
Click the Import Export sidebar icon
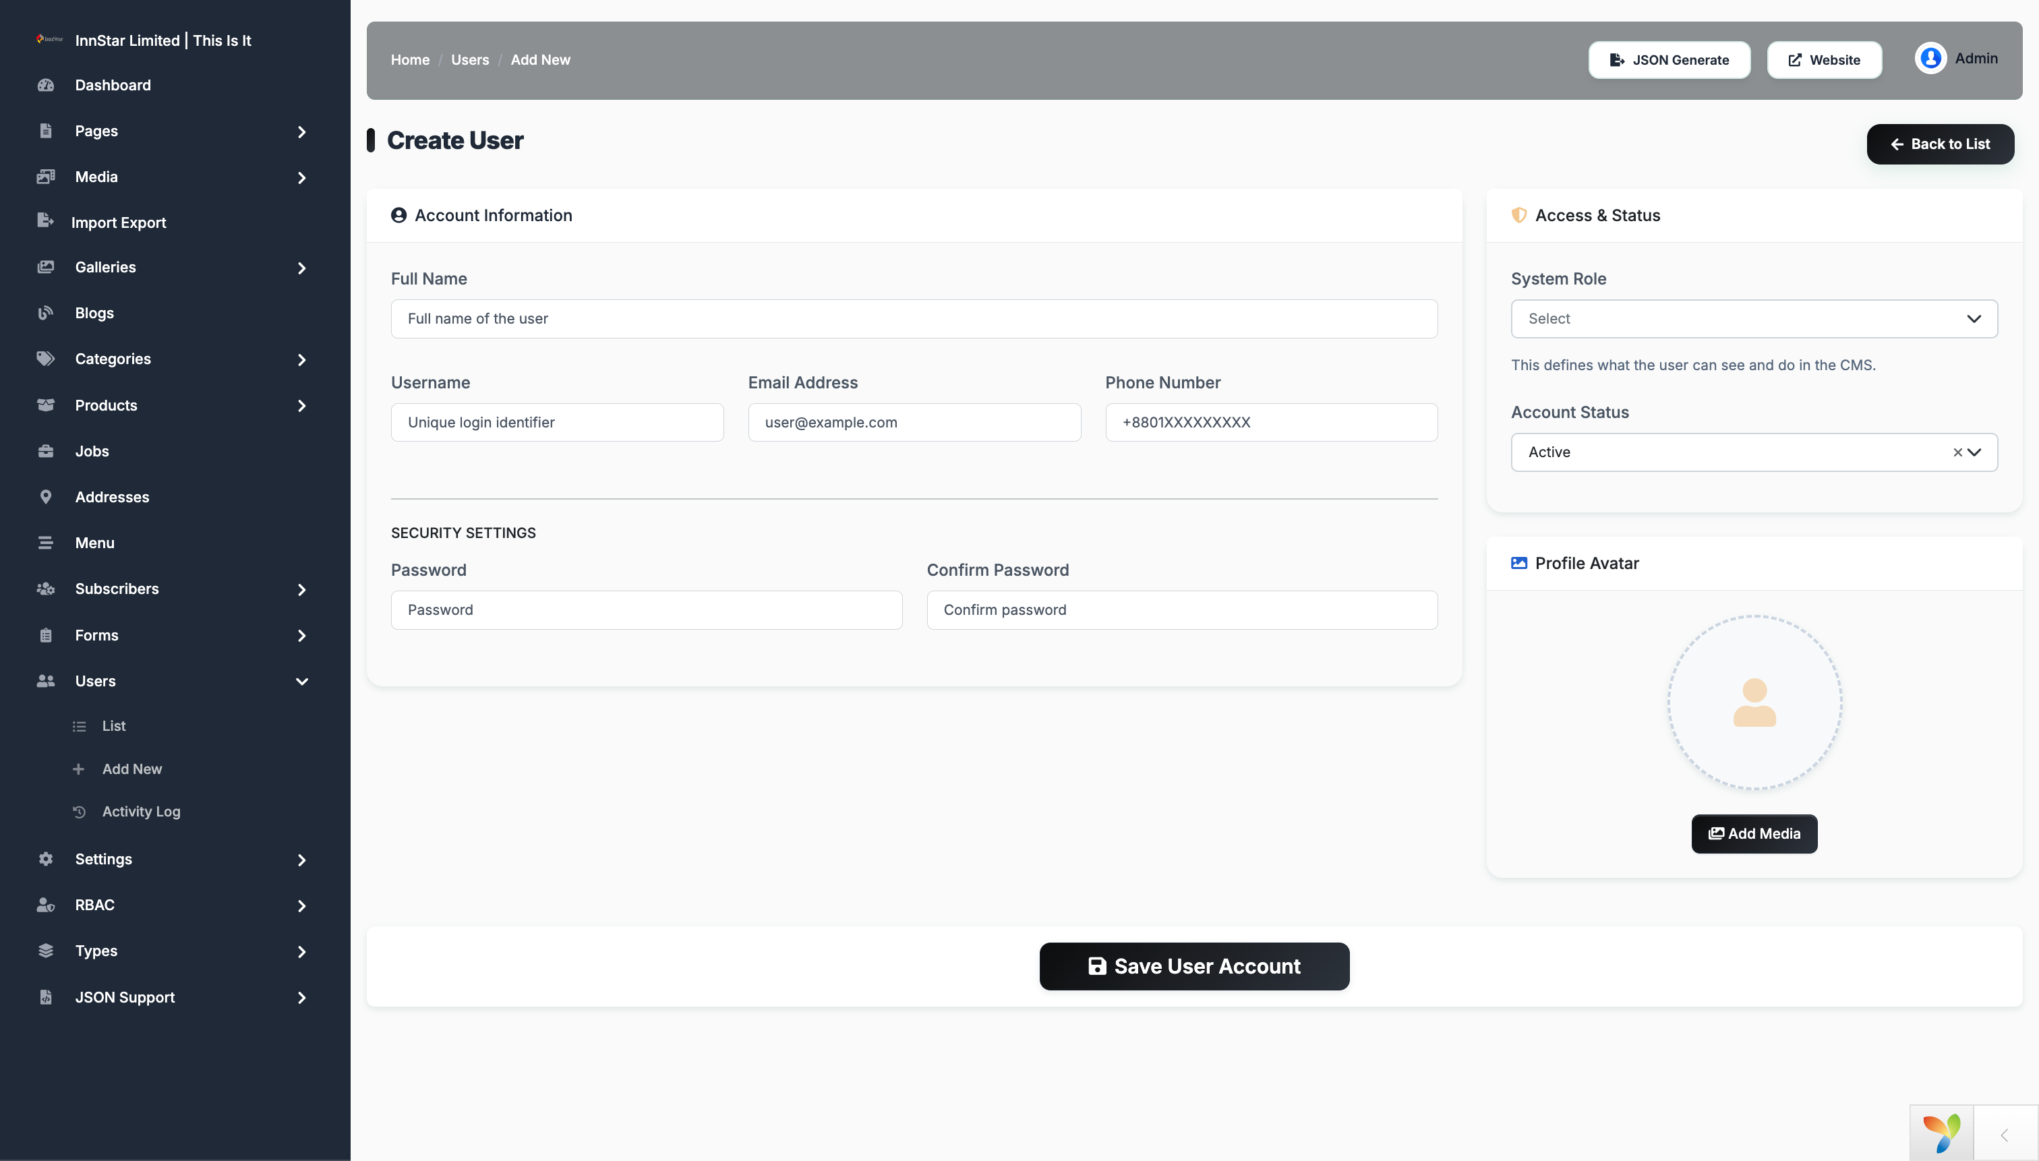45,221
